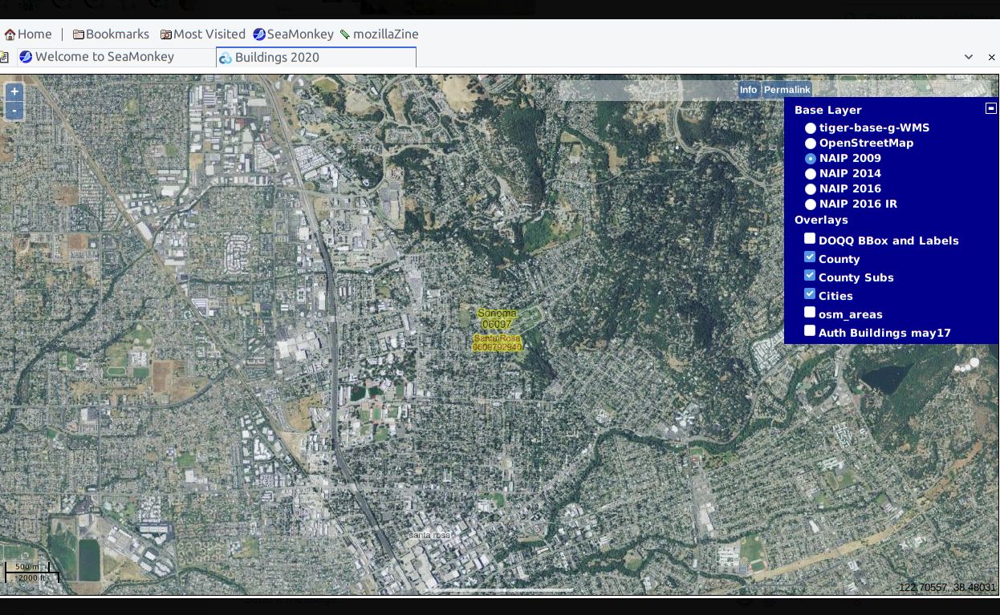Click the Info button
The height and width of the screenshot is (615, 1000).
748,90
